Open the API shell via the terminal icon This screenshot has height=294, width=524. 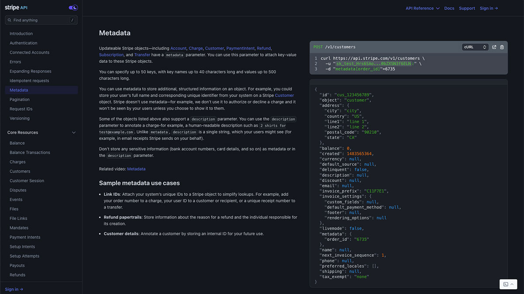click(x=506, y=284)
